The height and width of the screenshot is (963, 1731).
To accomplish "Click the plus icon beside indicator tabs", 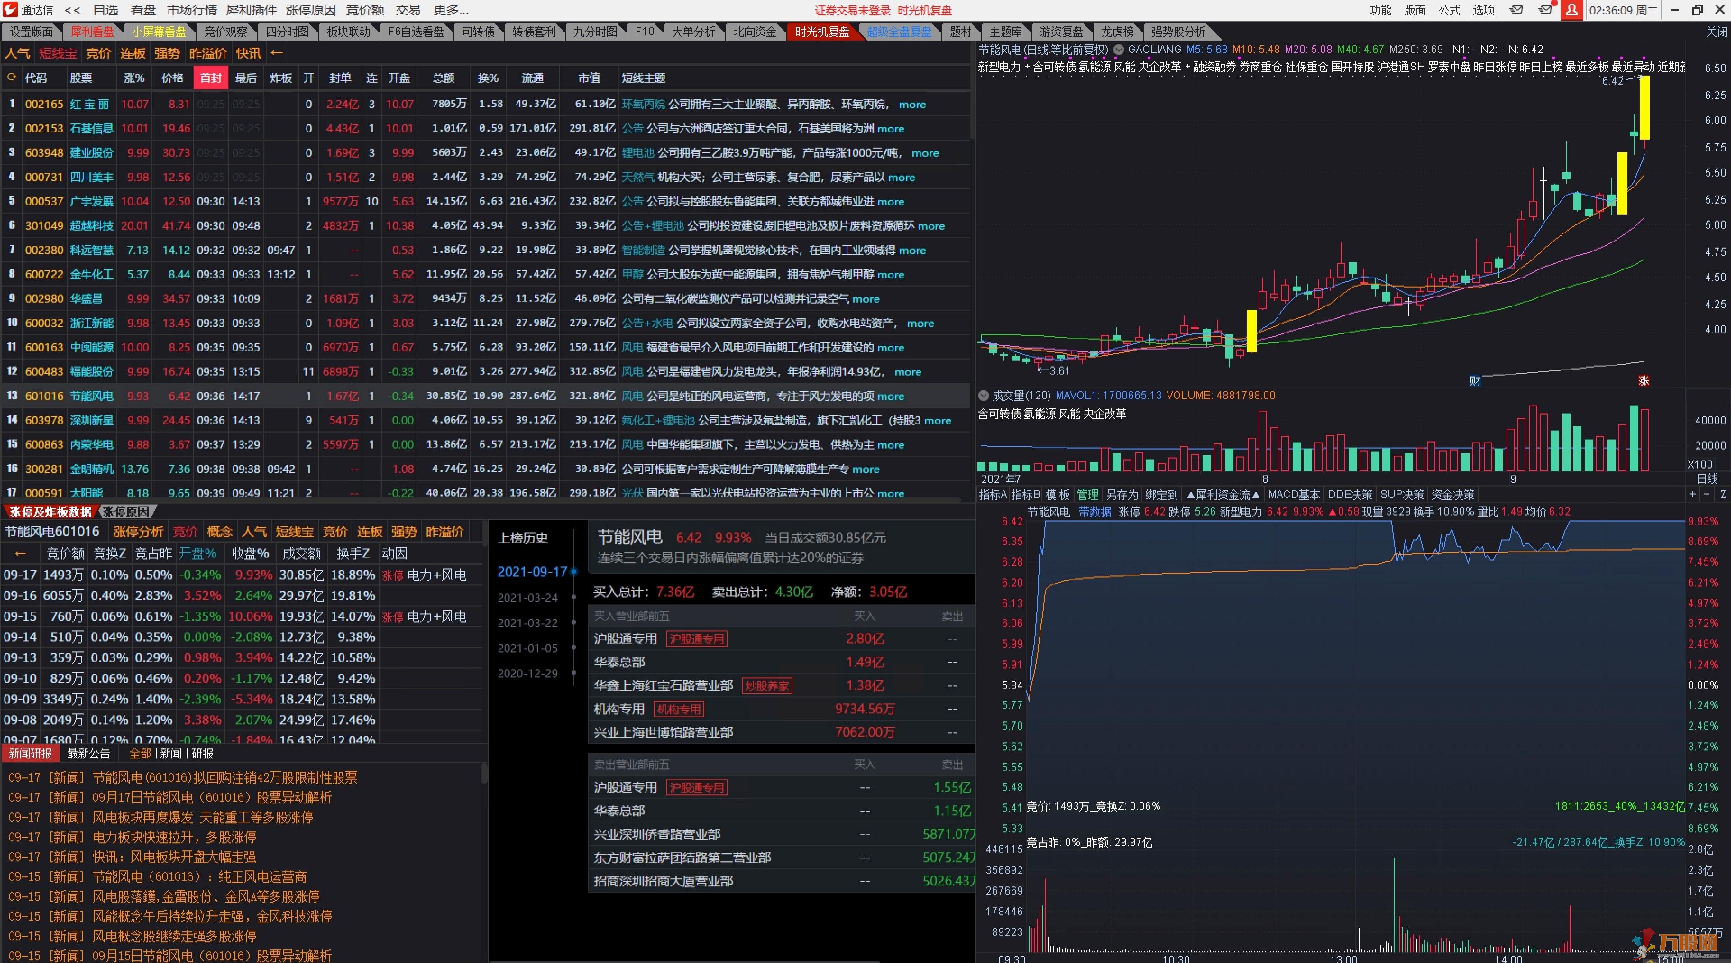I will click(1692, 494).
